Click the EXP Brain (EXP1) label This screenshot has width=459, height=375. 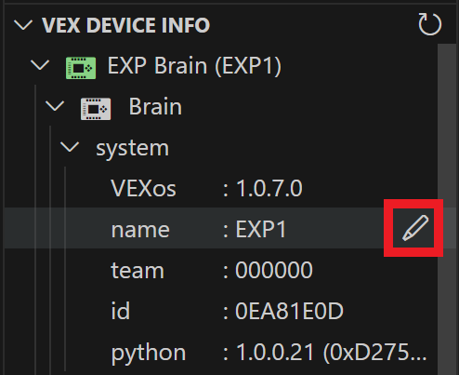194,66
